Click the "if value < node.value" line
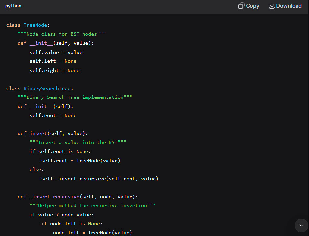309x236 pixels. [x=61, y=215]
